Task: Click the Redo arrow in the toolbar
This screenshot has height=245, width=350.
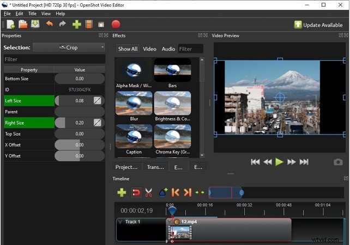Action: [63, 23]
